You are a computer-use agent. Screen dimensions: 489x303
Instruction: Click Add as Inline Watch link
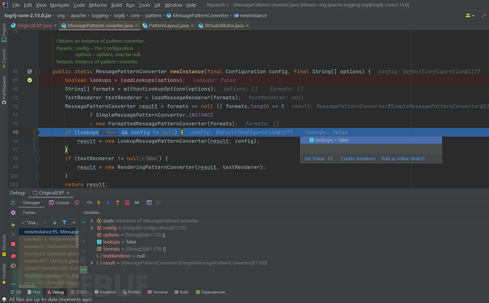pos(403,159)
